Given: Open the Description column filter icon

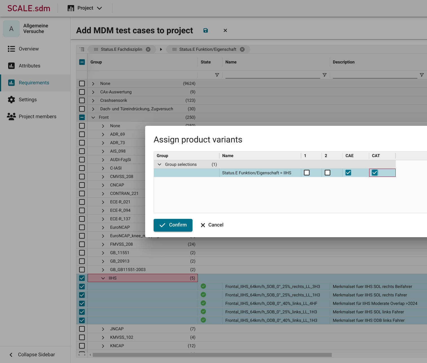Looking at the screenshot, I should [x=422, y=75].
